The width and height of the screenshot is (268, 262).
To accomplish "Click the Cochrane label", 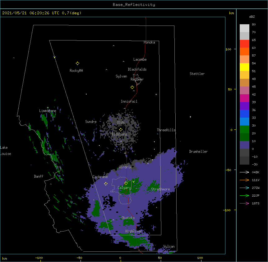I will 100,177.
